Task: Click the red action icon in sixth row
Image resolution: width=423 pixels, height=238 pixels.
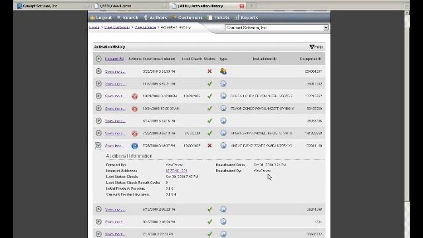Action: (135, 134)
